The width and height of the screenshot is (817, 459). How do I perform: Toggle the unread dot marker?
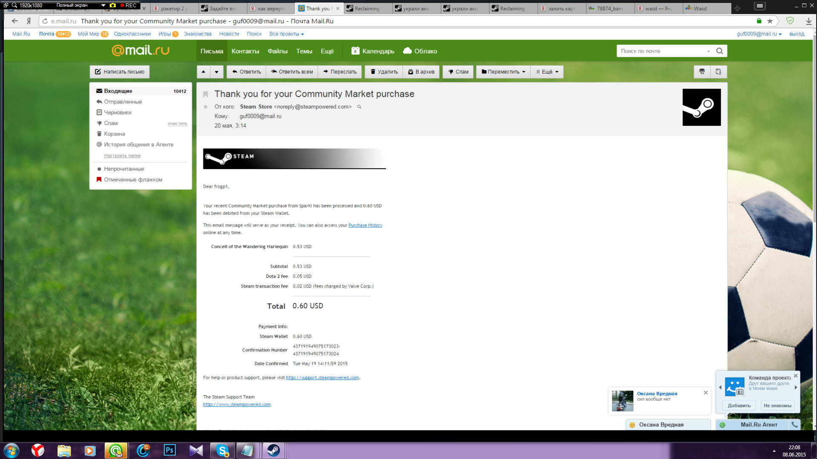click(x=206, y=107)
